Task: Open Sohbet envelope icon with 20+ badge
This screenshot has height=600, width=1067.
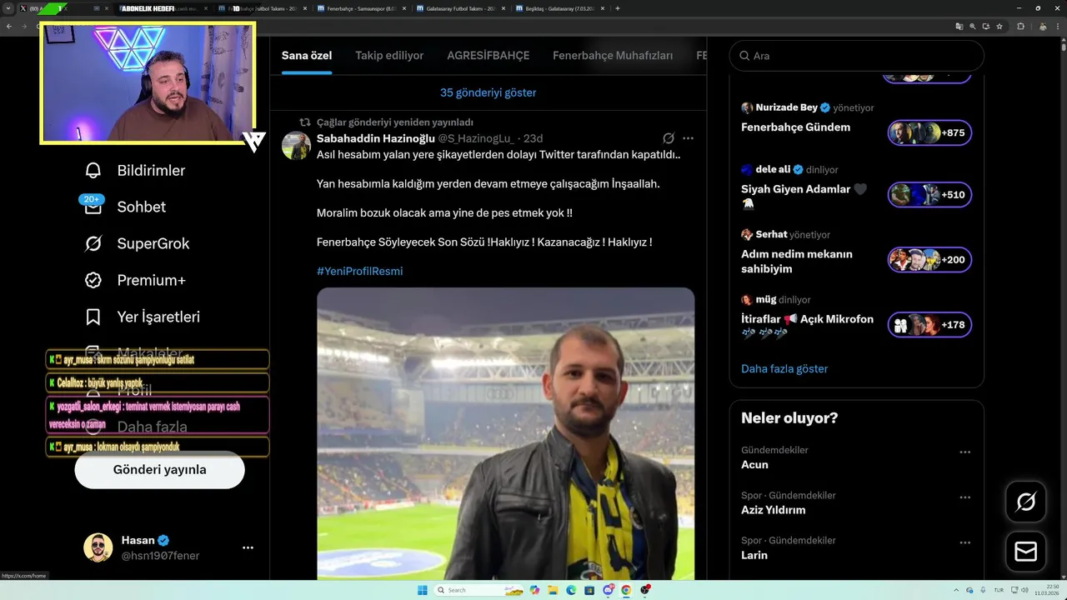Action: point(93,207)
